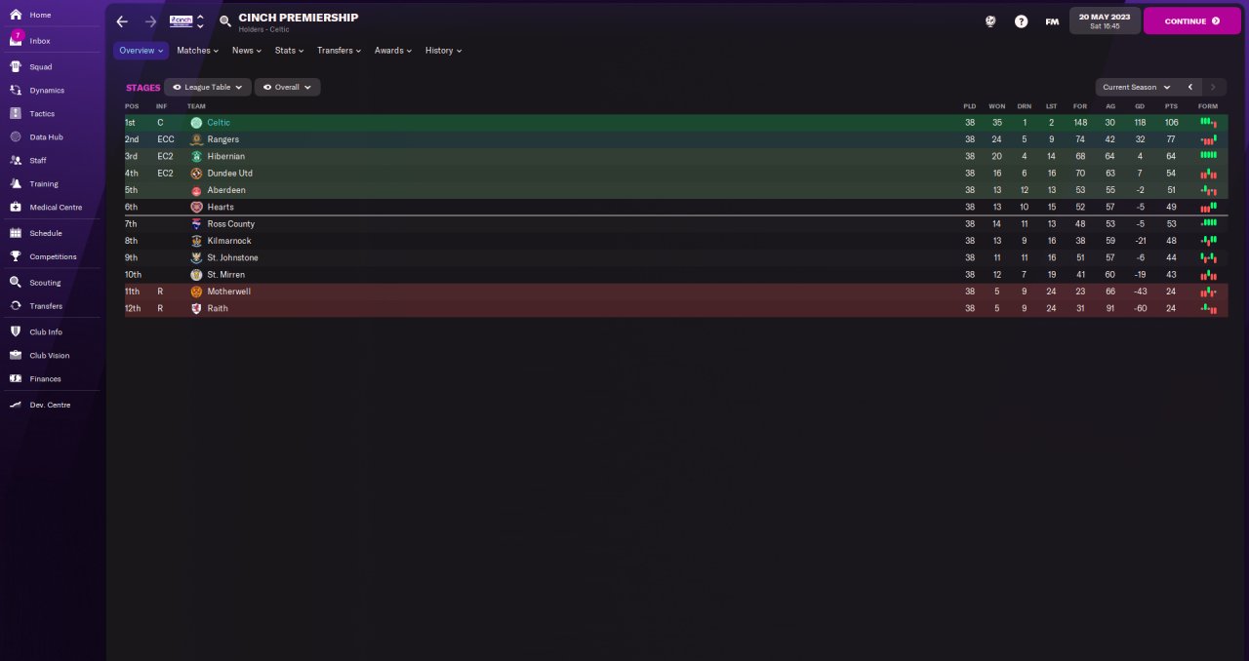The height and width of the screenshot is (661, 1249).
Task: Click the Competitions trophy icon
Action: pos(16,256)
